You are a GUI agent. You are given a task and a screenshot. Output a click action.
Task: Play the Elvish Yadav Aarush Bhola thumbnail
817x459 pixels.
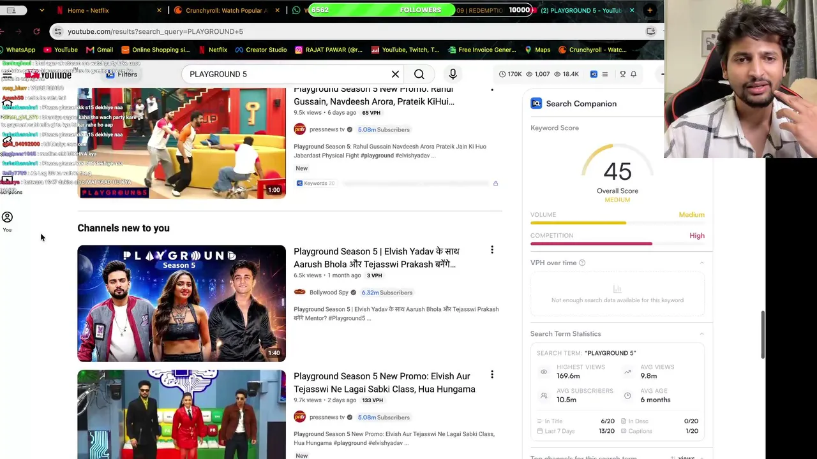(x=181, y=303)
